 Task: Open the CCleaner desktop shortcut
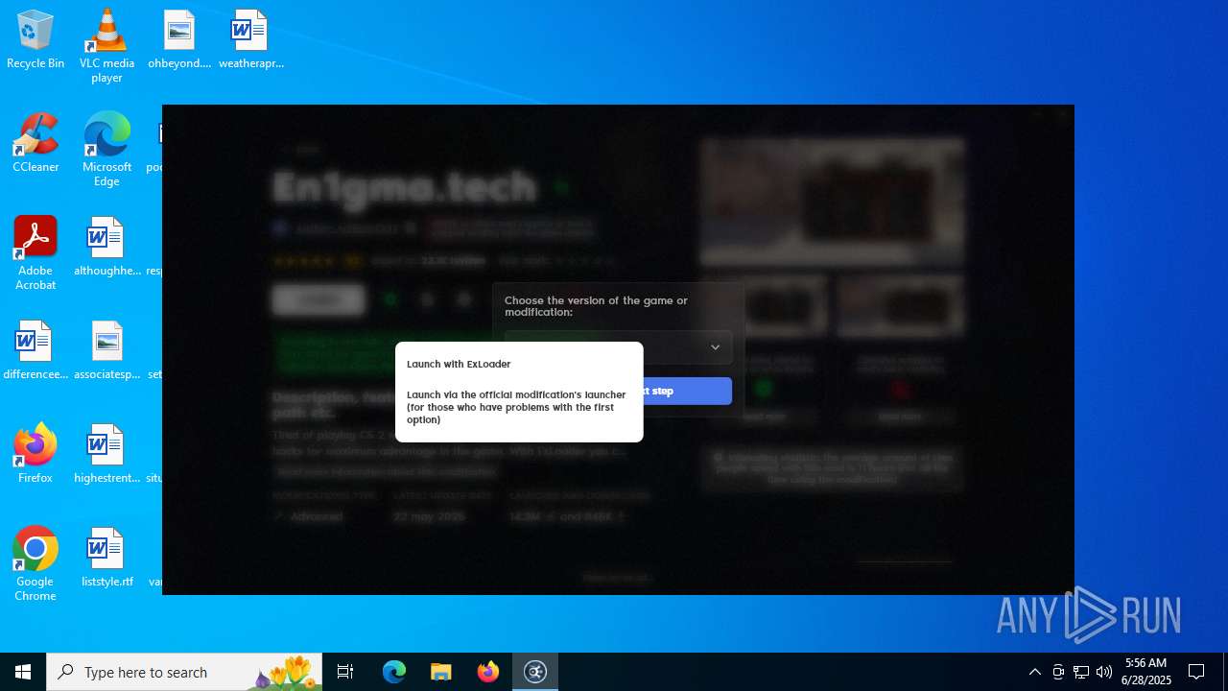tap(35, 144)
